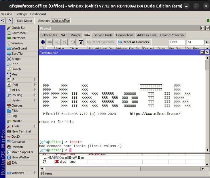Click the Reset All Counters button

(x=133, y=42)
